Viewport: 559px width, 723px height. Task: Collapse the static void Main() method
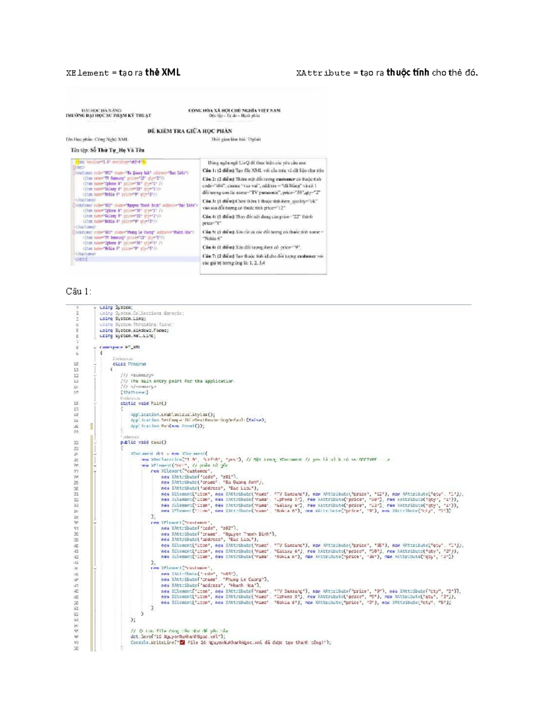[x=95, y=404]
